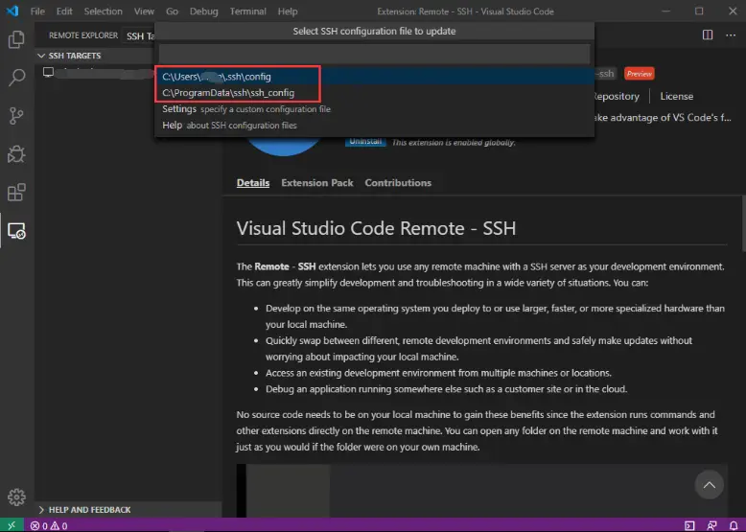Open the Go menu
746x532 pixels.
pos(173,12)
